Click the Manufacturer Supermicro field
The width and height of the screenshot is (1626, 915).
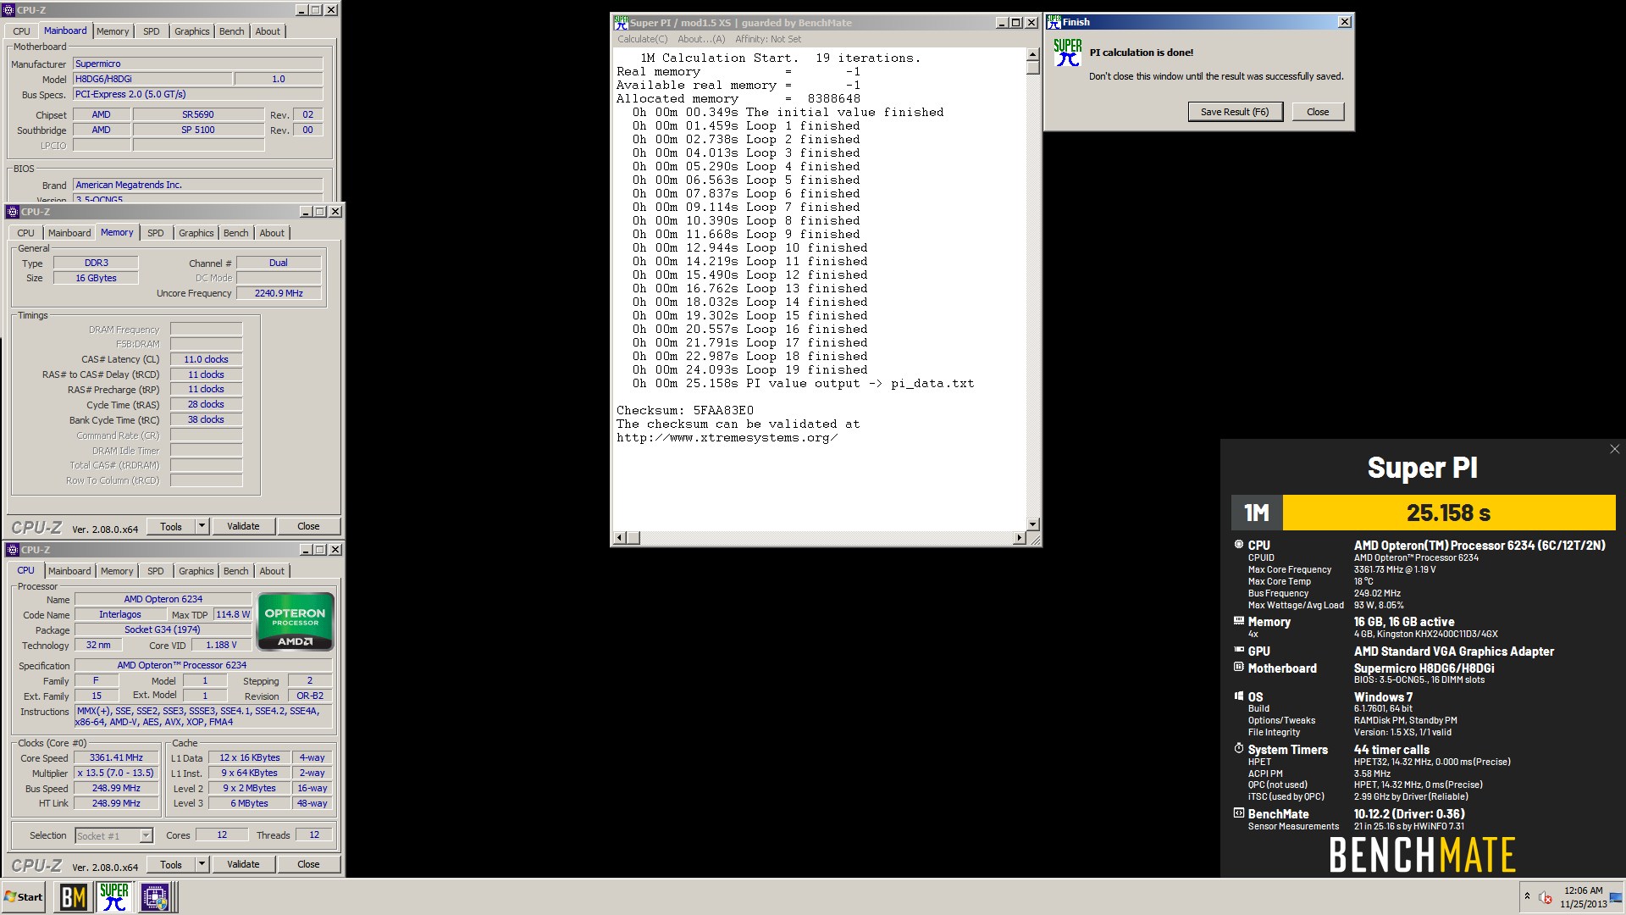(x=198, y=64)
